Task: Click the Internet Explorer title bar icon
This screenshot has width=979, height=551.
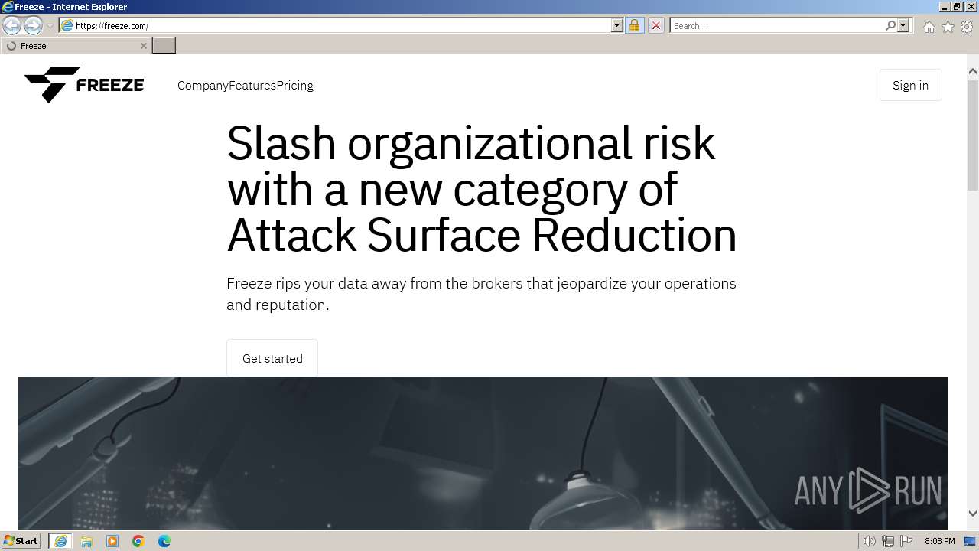Action: click(8, 7)
